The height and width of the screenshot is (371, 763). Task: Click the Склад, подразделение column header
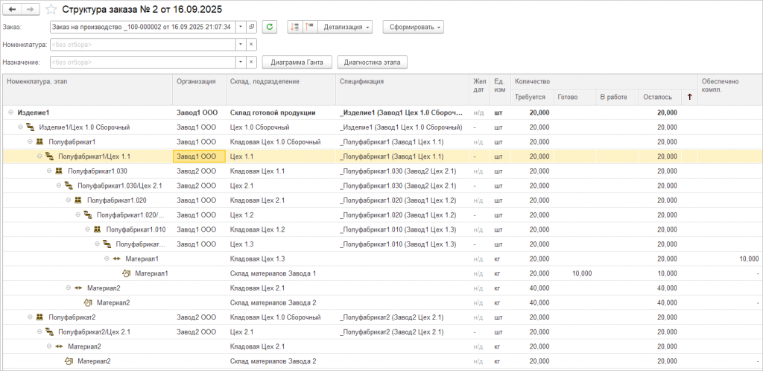[281, 89]
